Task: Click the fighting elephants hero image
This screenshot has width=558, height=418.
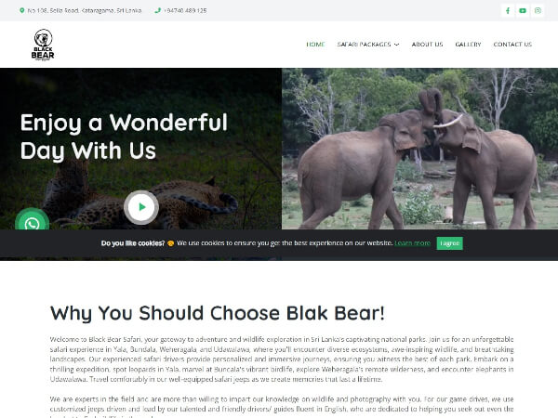Action: tap(420, 149)
